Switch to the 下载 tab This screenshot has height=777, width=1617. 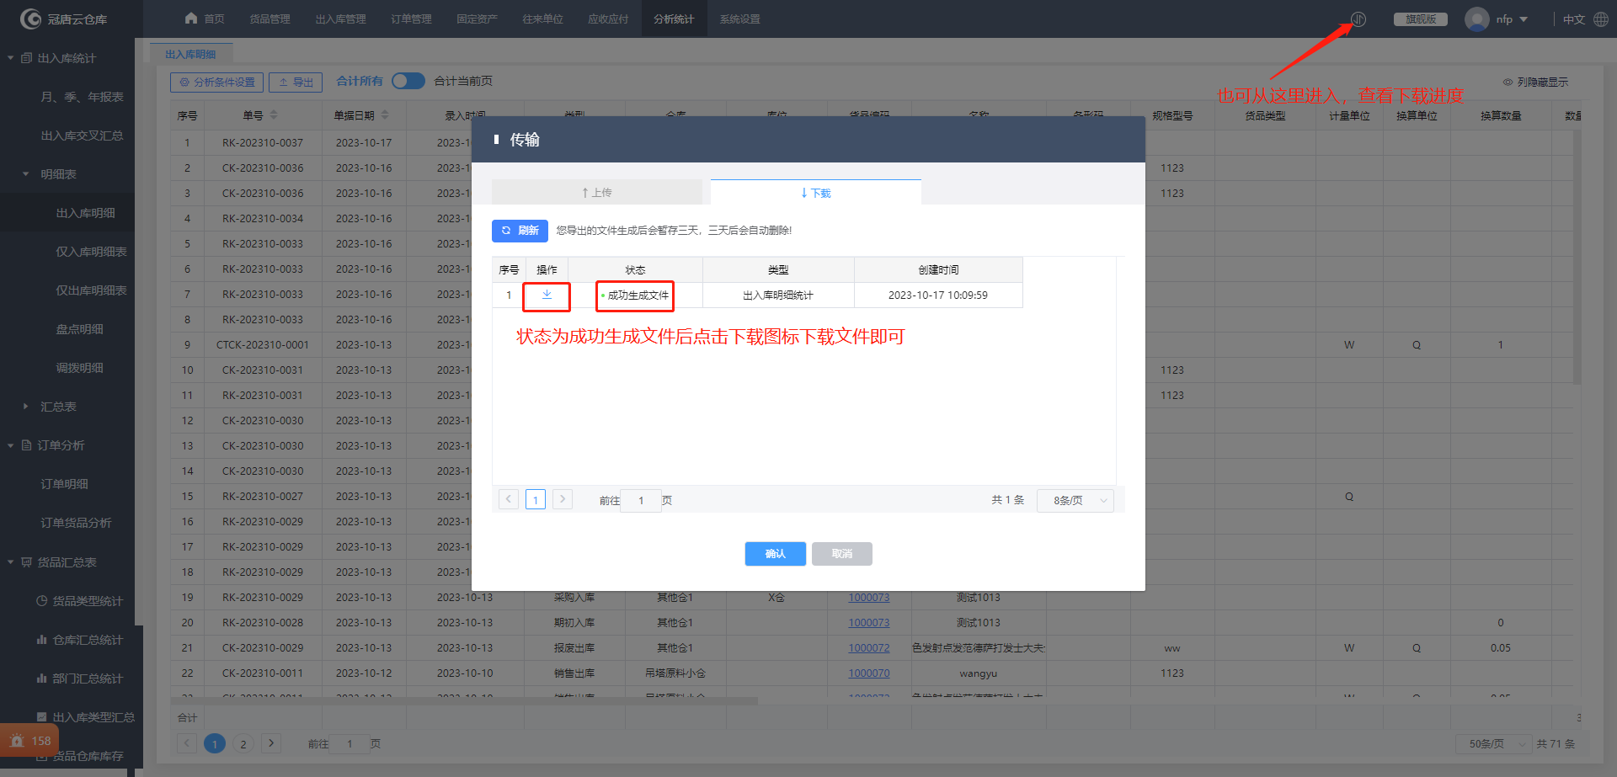(816, 193)
